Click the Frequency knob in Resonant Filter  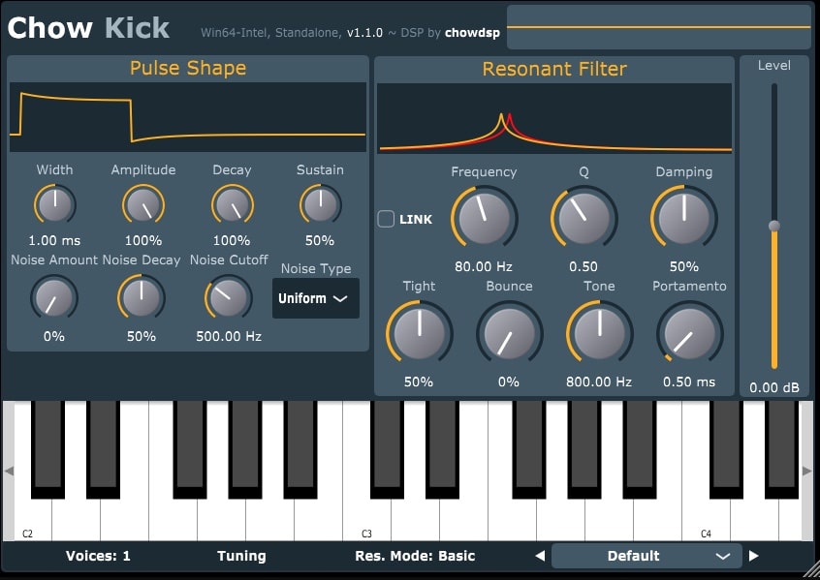click(484, 219)
